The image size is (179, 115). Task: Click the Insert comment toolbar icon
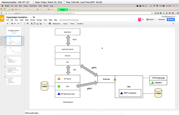coord(50,24)
